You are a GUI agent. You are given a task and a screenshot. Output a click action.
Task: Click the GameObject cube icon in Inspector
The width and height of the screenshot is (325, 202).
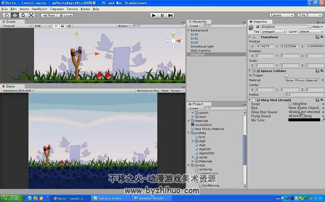coord(251,27)
